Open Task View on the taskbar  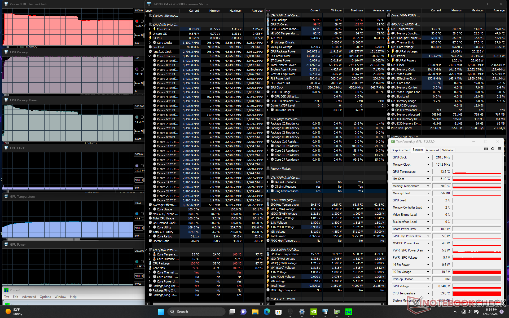tap(232, 312)
